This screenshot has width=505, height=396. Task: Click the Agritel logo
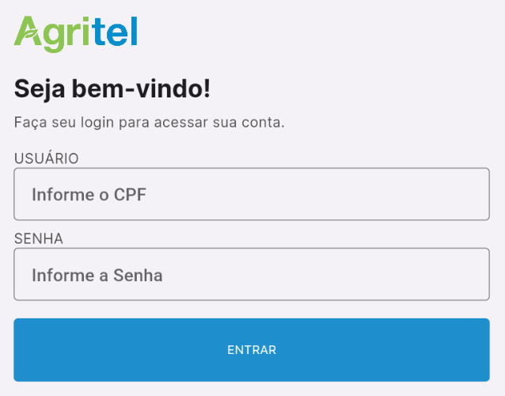[75, 34]
